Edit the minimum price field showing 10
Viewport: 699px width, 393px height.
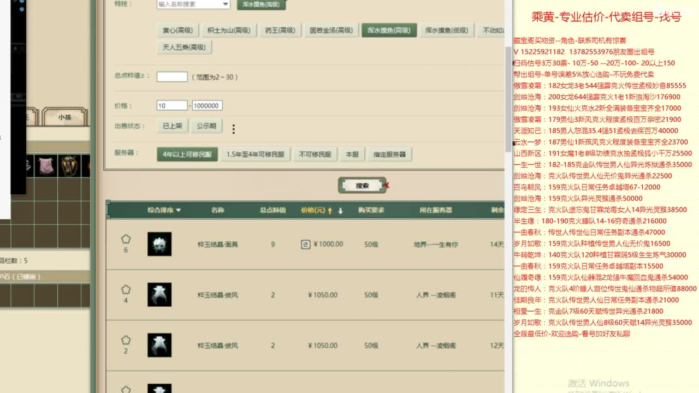(x=172, y=105)
